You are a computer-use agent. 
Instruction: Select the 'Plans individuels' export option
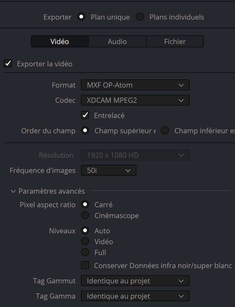click(x=140, y=17)
